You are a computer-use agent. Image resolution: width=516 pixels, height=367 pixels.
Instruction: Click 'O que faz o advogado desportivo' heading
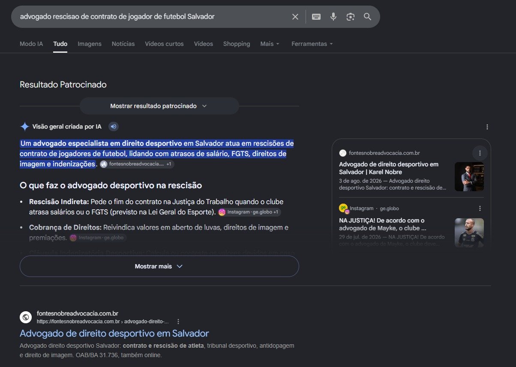pyautogui.click(x=111, y=185)
